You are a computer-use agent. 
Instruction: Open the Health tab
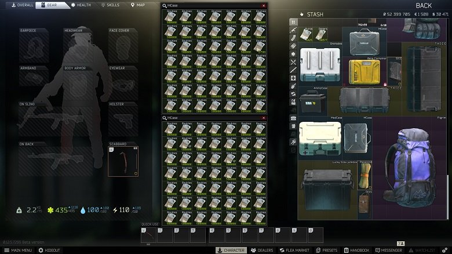pos(81,5)
